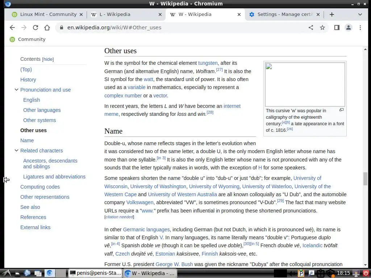The width and height of the screenshot is (371, 278).
Task: Launch the web browser from taskbar launcher
Action: coord(27,274)
